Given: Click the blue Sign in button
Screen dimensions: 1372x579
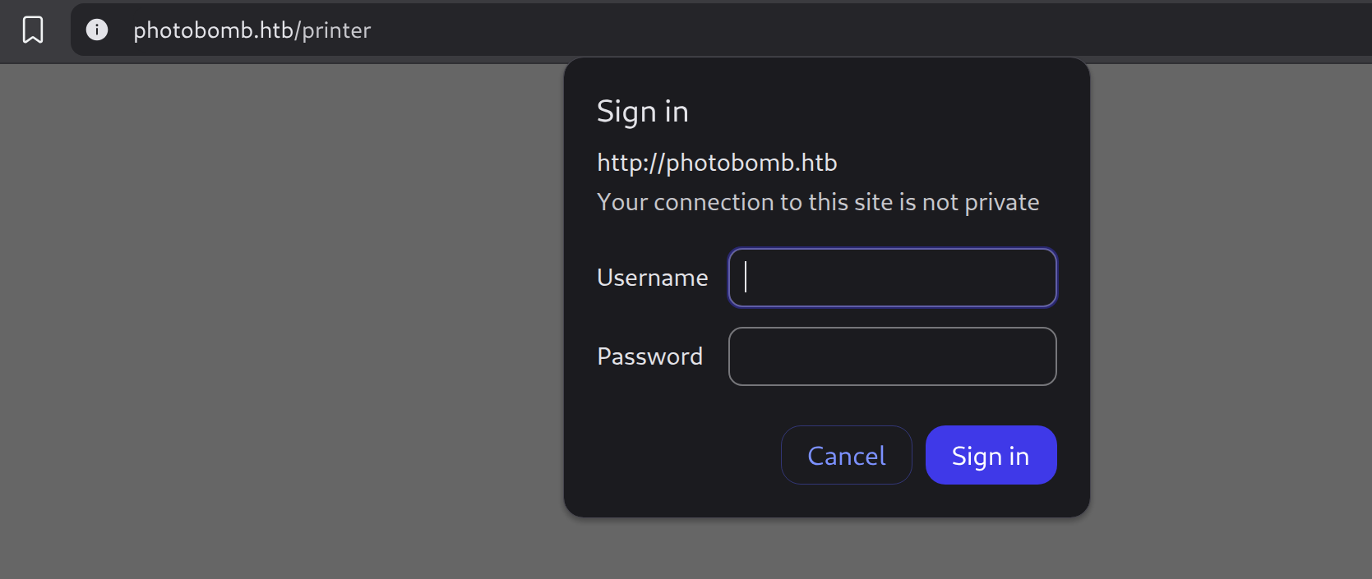Looking at the screenshot, I should [x=991, y=455].
